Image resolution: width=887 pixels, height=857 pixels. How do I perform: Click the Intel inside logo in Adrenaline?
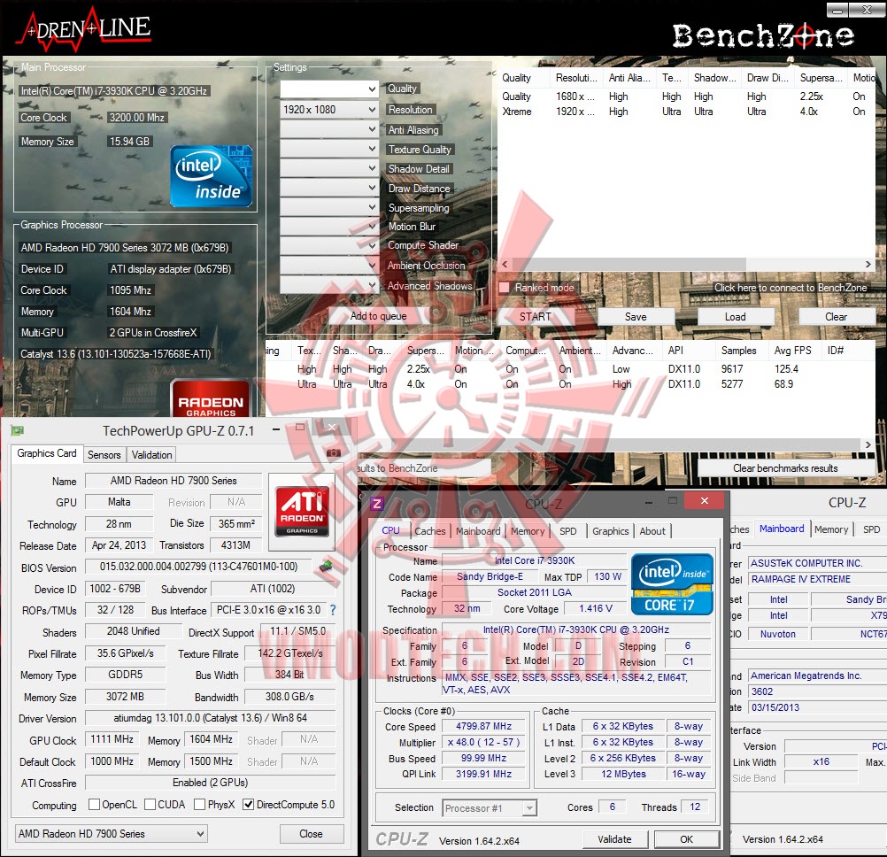coord(211,176)
